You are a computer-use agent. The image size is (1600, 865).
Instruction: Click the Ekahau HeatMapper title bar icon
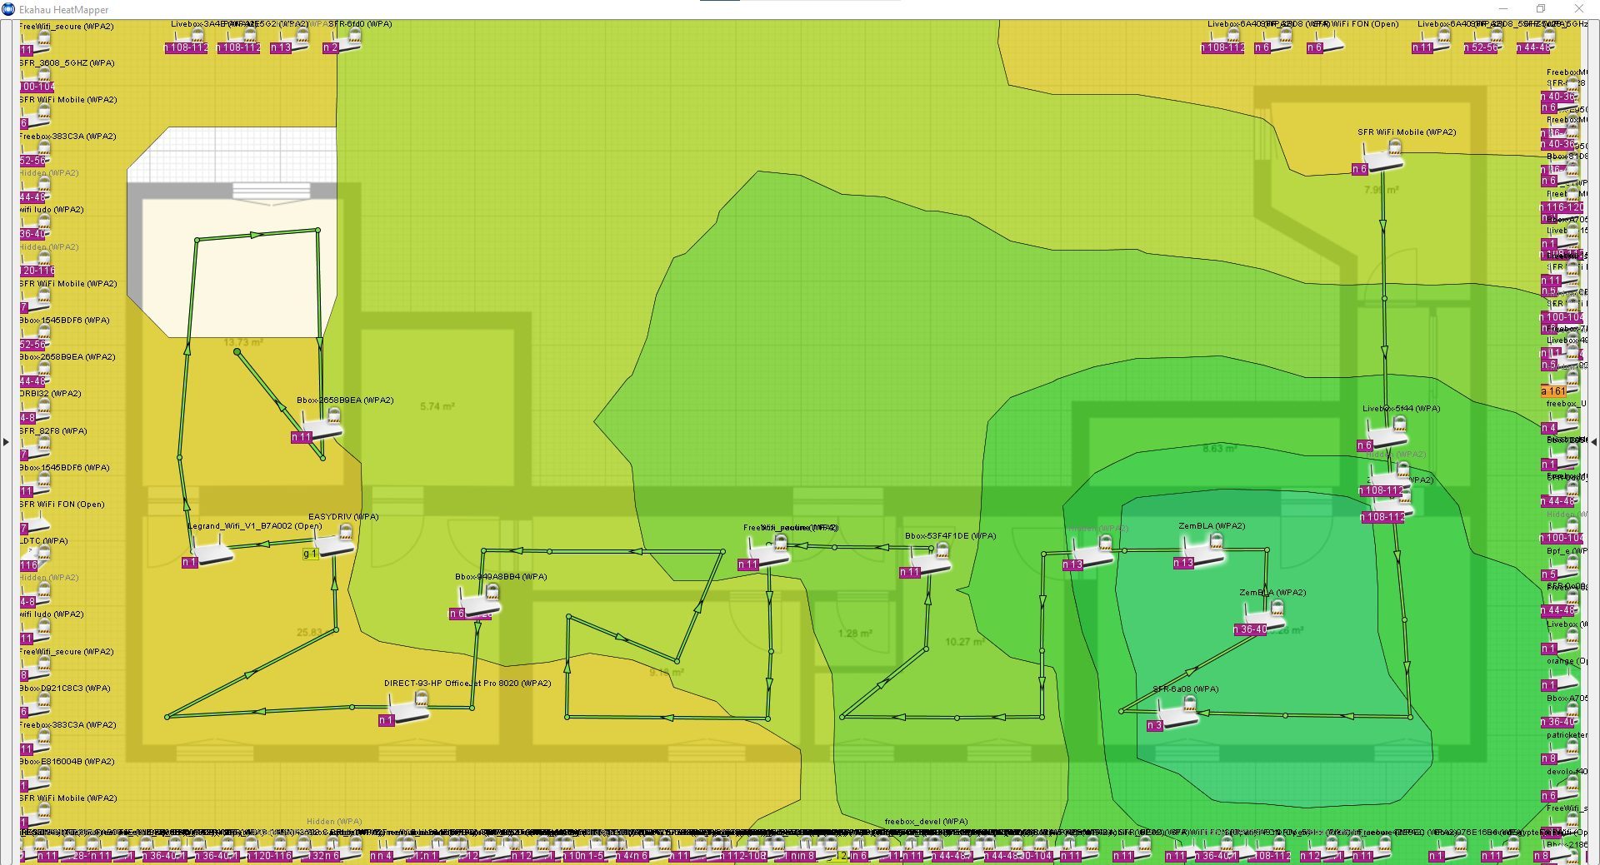pos(8,9)
